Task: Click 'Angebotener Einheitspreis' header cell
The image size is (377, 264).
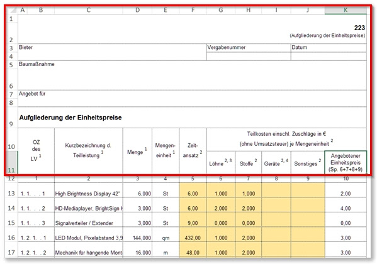Action: pyautogui.click(x=346, y=163)
